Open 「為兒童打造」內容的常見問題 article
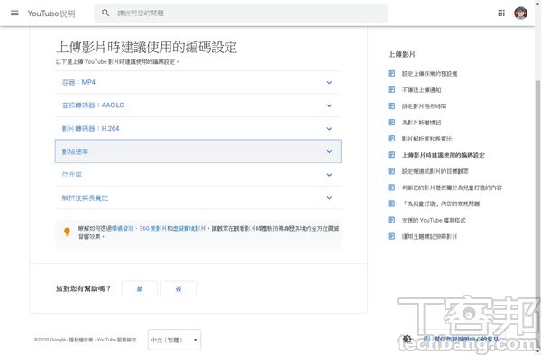 click(x=441, y=204)
